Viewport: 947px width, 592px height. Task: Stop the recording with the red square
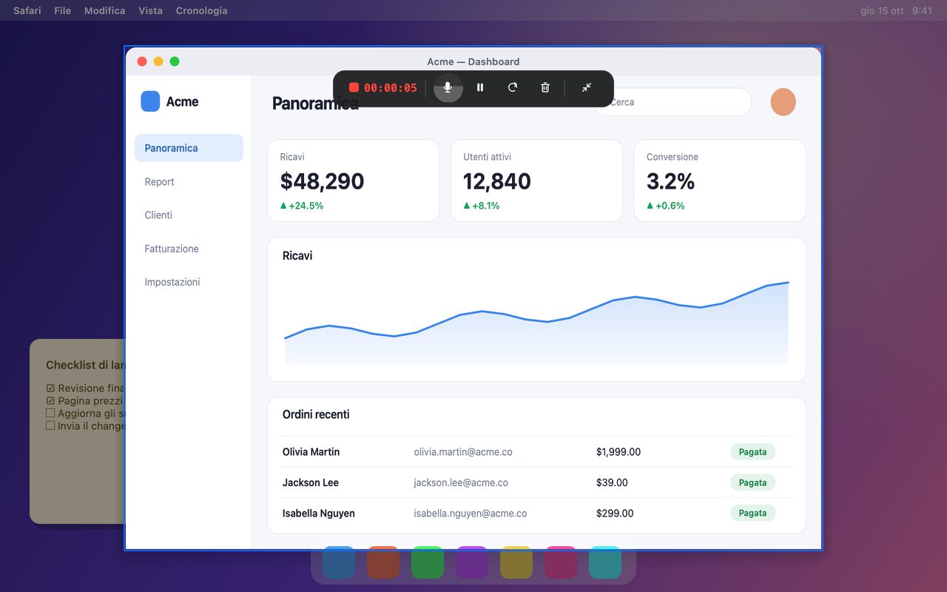(354, 87)
